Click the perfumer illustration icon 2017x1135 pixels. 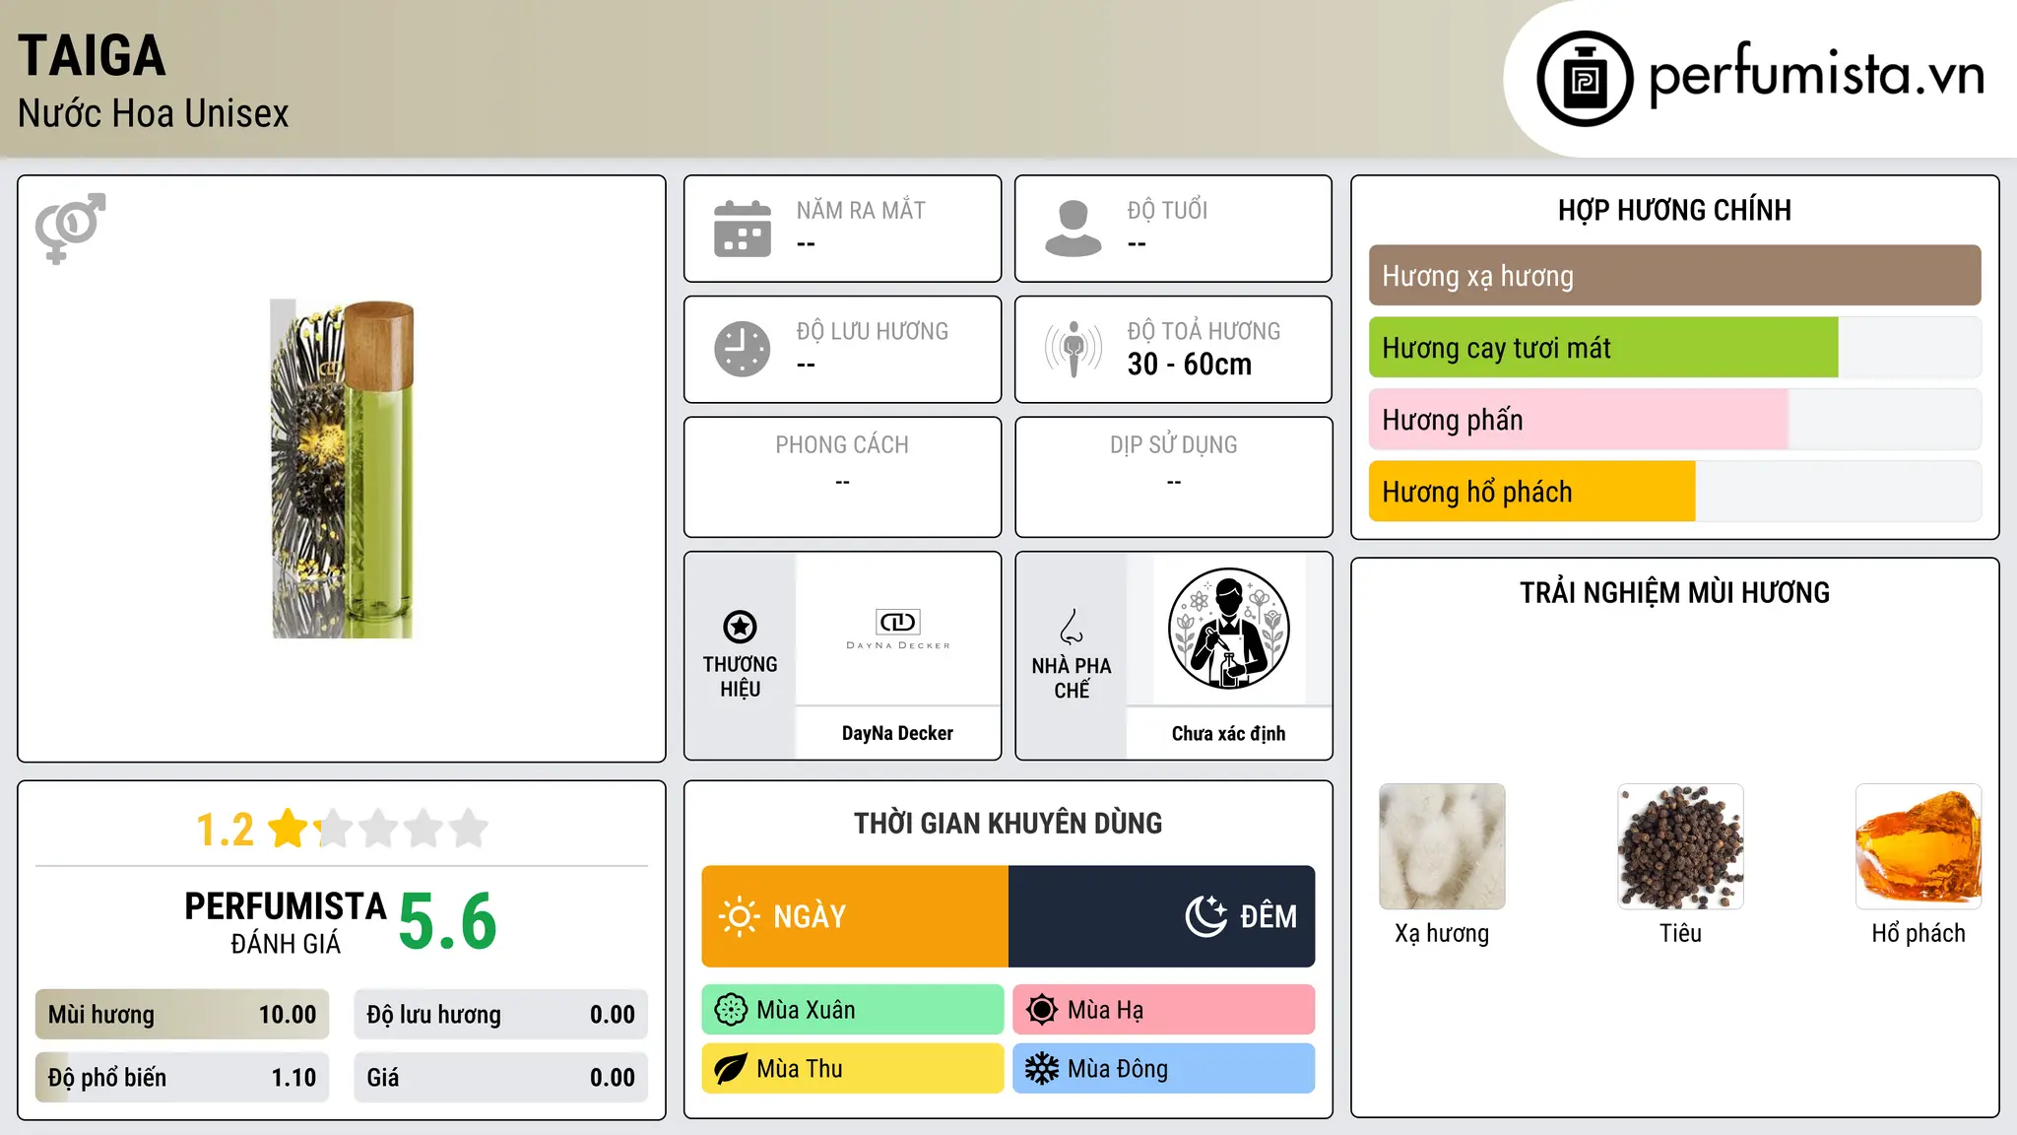coord(1228,629)
